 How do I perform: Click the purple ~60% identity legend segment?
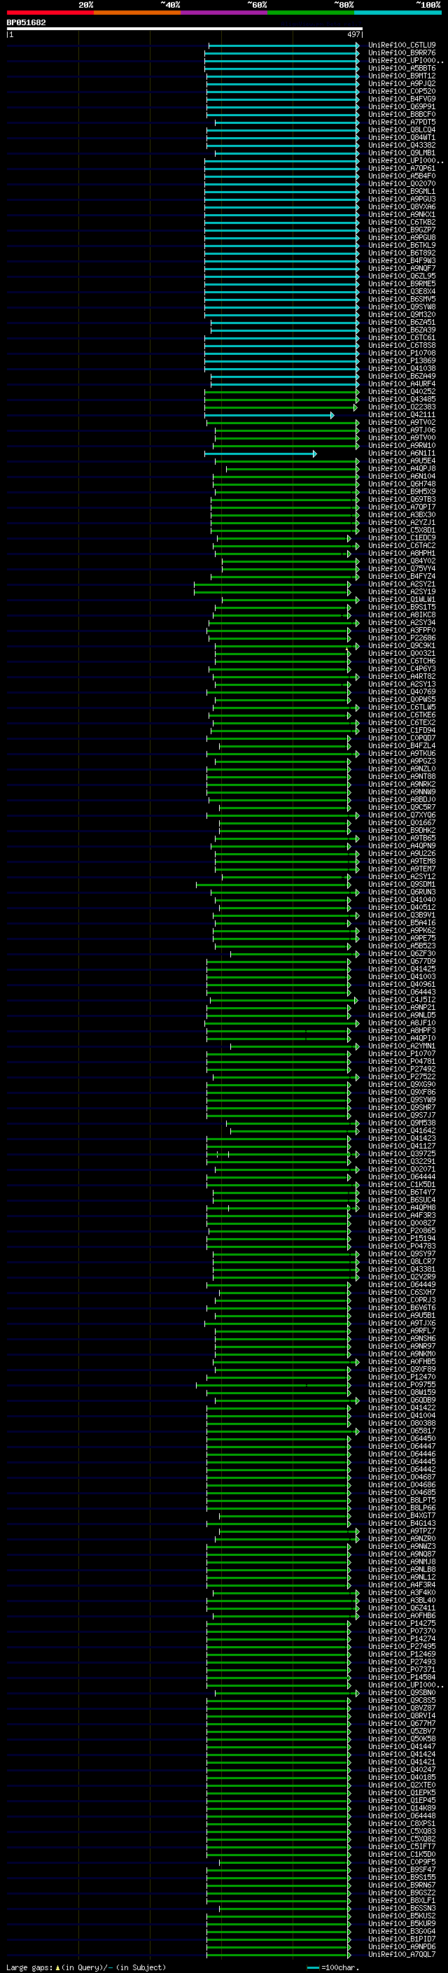(223, 13)
